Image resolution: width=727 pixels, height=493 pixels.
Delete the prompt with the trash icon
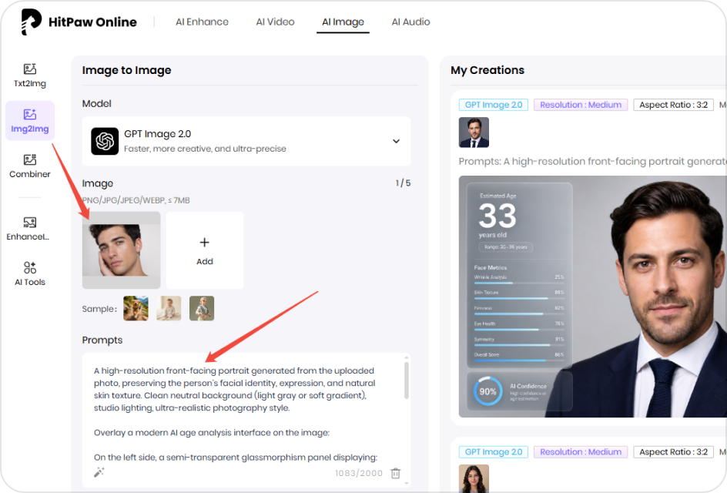[396, 473]
